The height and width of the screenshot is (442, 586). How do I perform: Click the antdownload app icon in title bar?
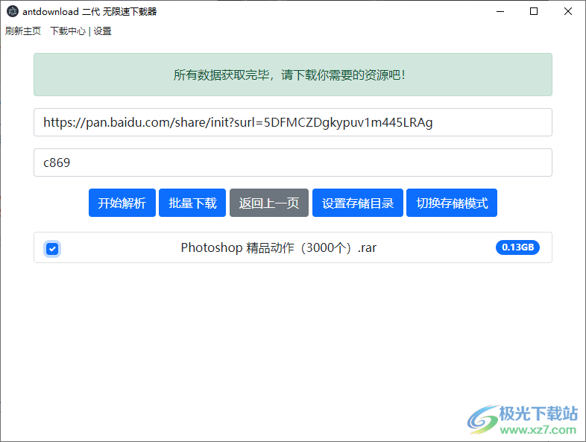[x=13, y=11]
